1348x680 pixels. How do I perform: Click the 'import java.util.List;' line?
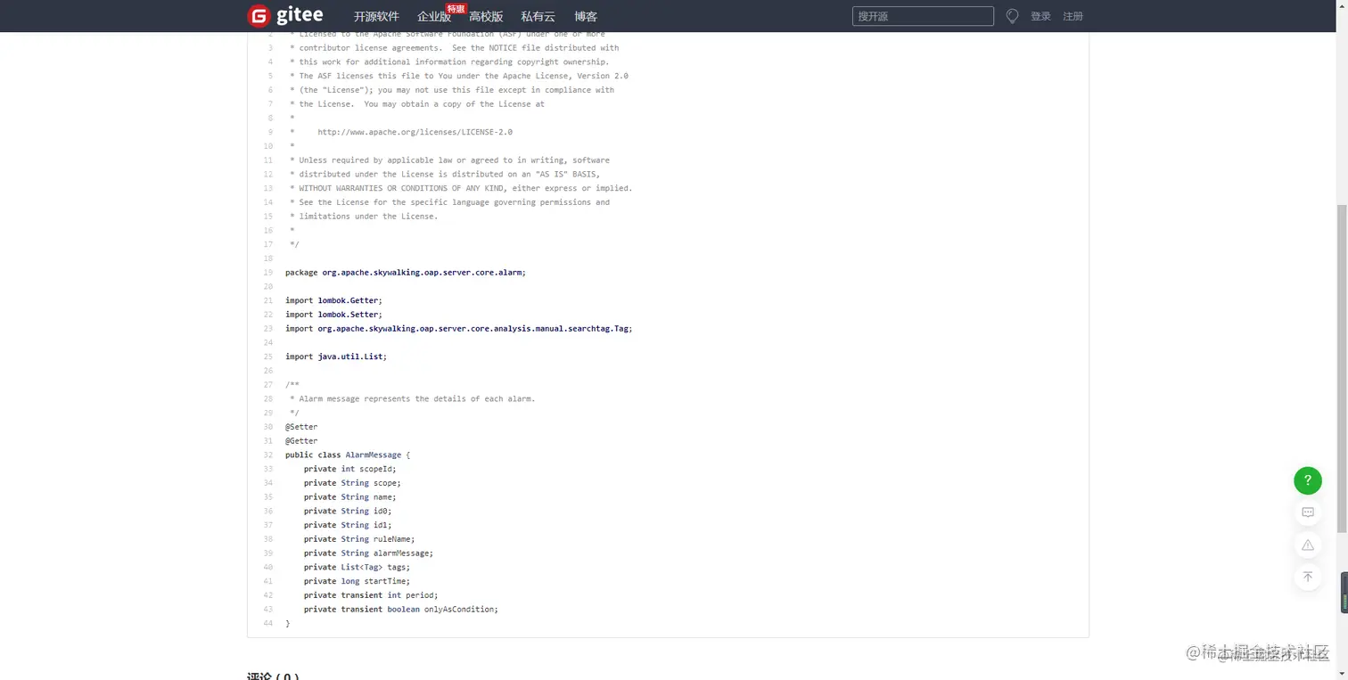click(336, 356)
